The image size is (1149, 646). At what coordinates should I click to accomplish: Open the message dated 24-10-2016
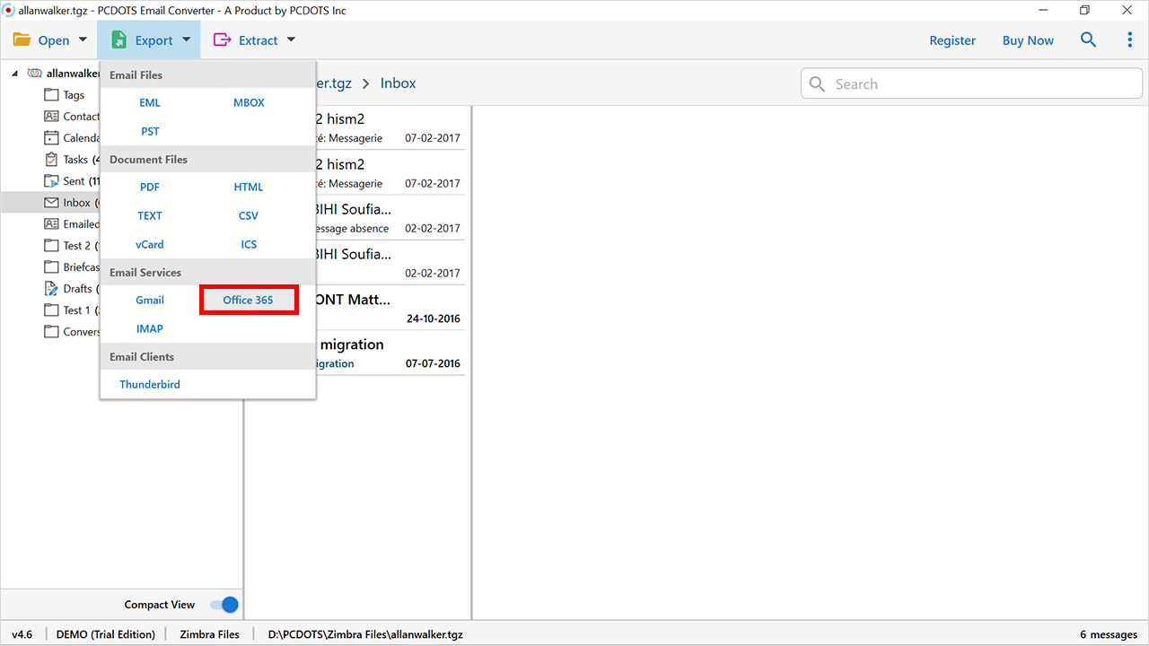click(x=390, y=308)
